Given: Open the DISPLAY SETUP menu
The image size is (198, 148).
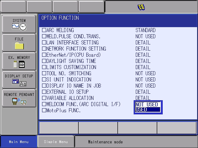Looking at the screenshot, I should [x=19, y=80].
